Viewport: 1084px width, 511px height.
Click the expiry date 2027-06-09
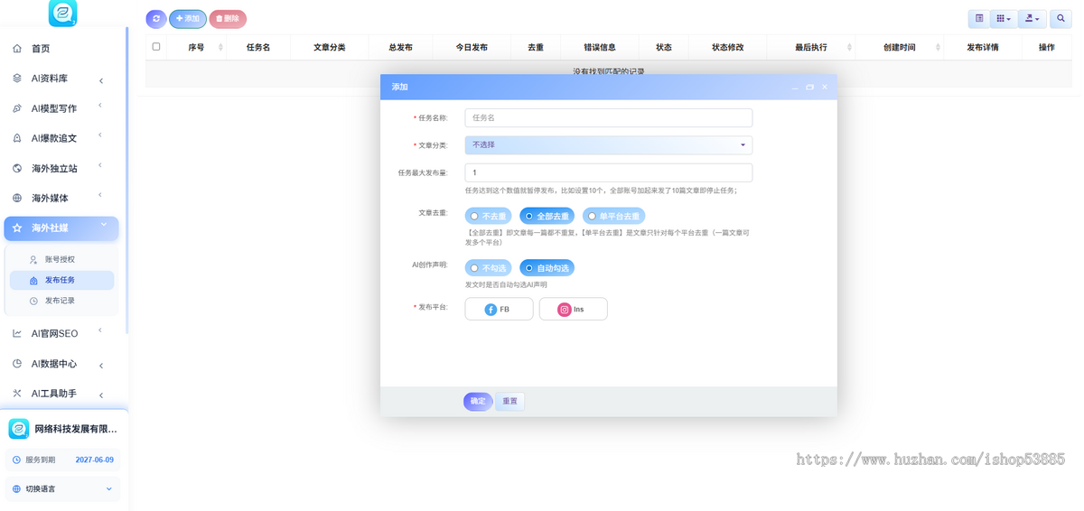tap(95, 460)
